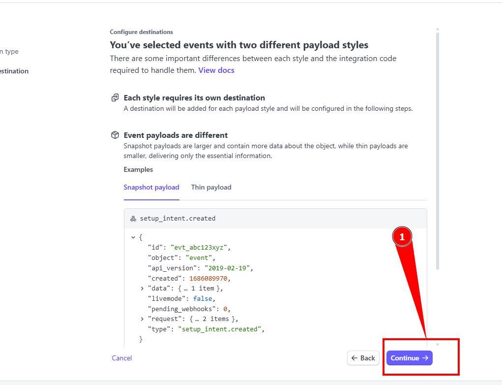Screen dimensions: 502x385
Task: Expand the "data" node in the payload
Action: pyautogui.click(x=143, y=289)
